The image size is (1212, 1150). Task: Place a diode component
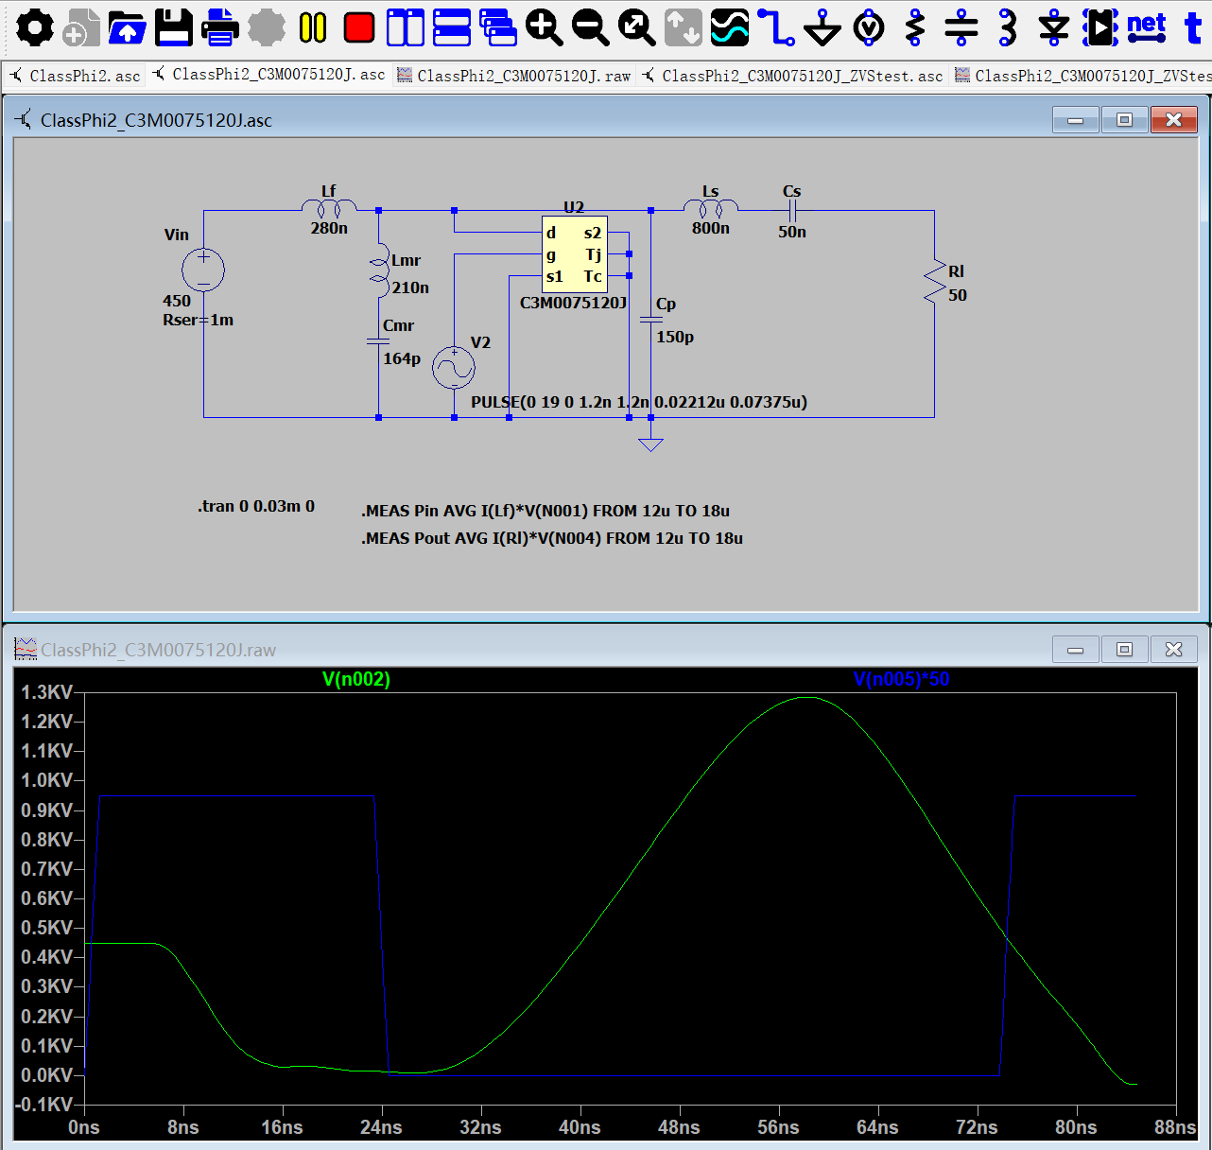pos(1054,28)
